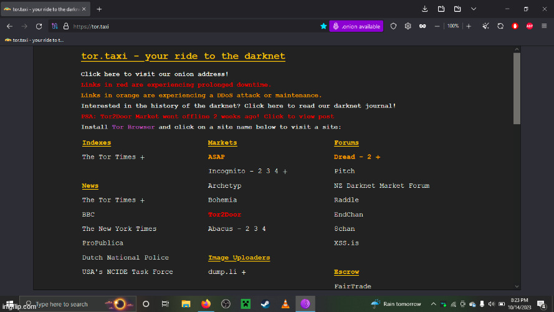Open VLC cone icon in taskbar
Screen dimensions: 554x312
285,303
